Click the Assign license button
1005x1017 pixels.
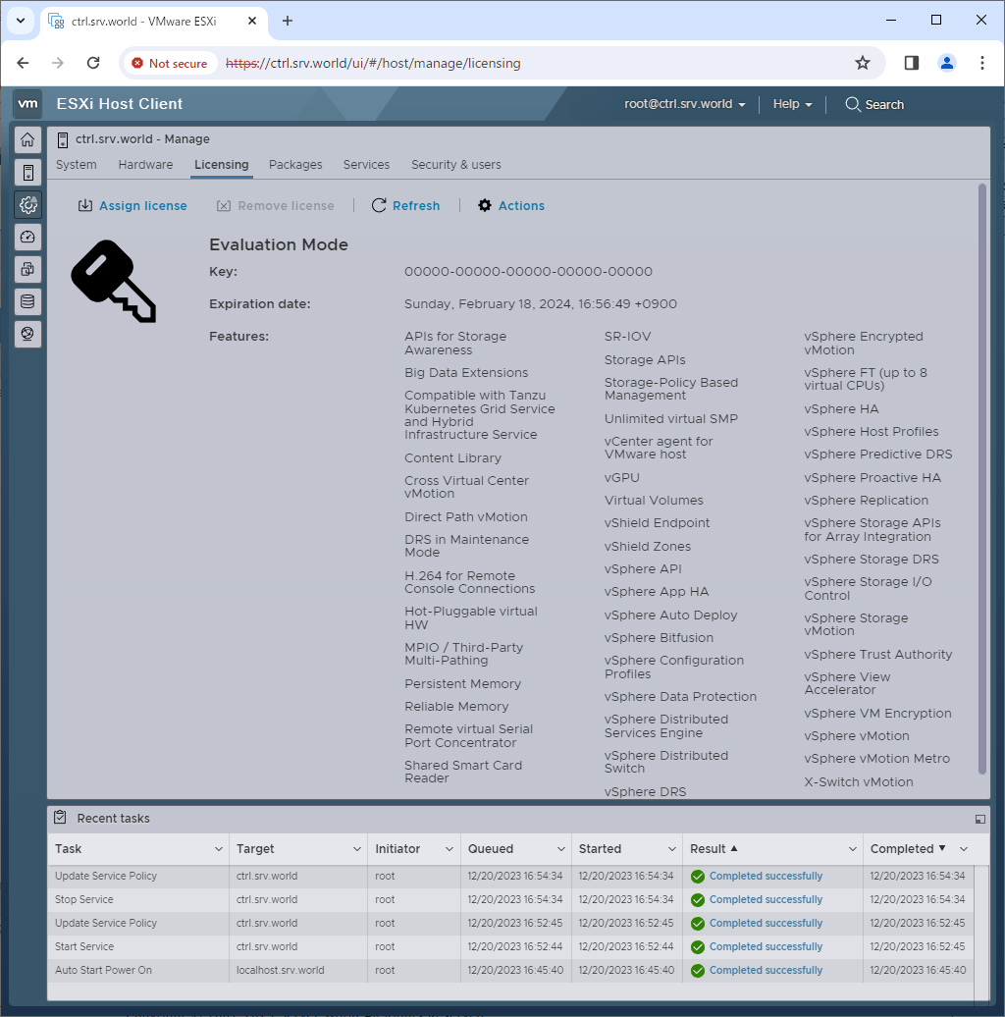[132, 205]
